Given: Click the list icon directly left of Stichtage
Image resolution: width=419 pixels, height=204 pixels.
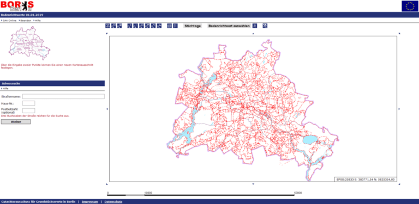Looking at the screenshot, I should (175, 26).
